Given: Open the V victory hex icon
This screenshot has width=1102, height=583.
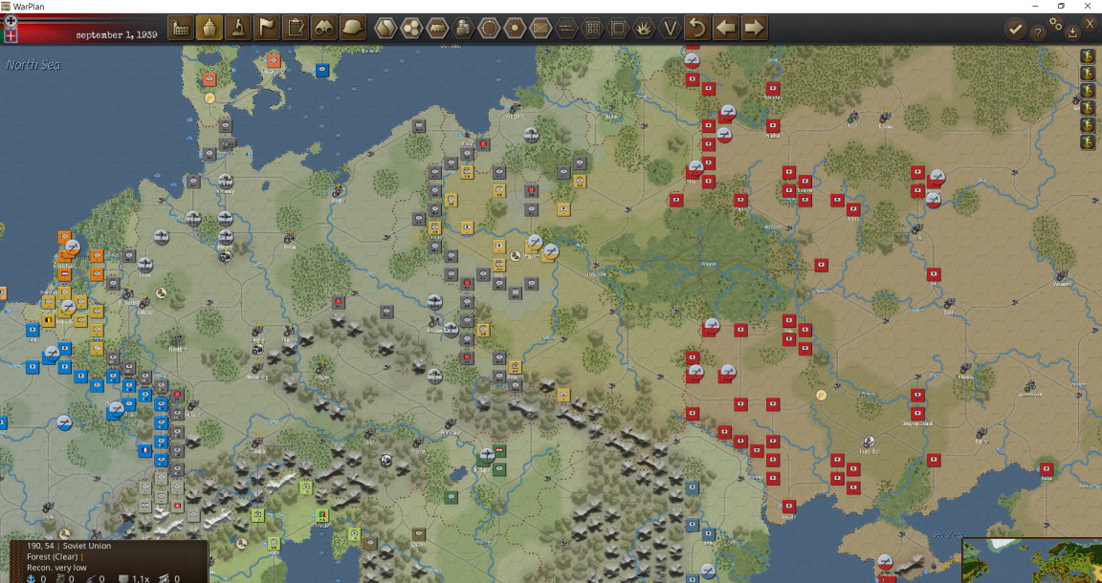Looking at the screenshot, I should click(x=671, y=28).
